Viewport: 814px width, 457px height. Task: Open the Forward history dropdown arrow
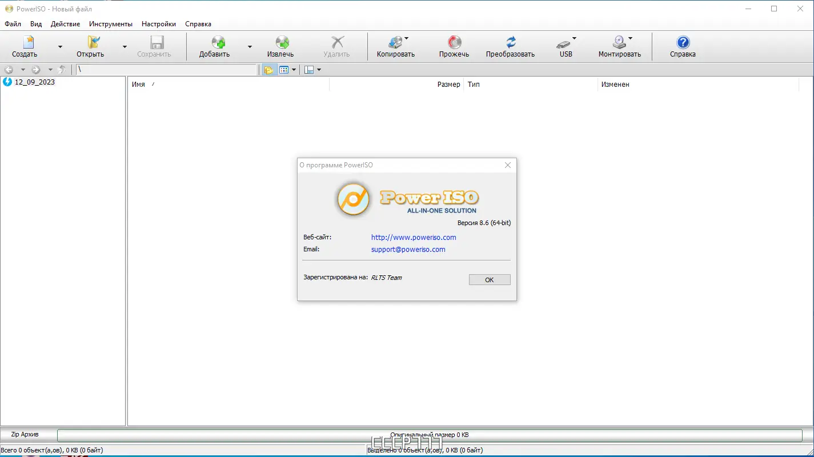coord(50,70)
